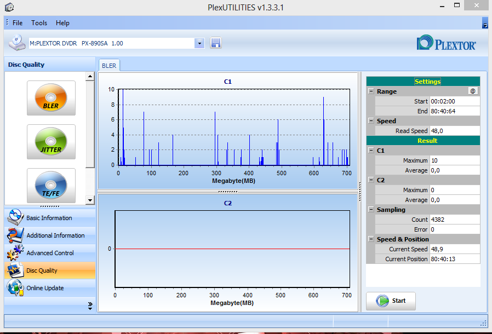Screen dimensions: 492x334
Task: Select the BLER disc test icon
Action: [51, 98]
